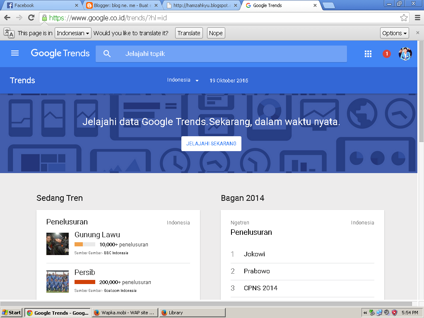Close the Facebook tab
Image resolution: width=424 pixels, height=318 pixels.
[x=77, y=5]
